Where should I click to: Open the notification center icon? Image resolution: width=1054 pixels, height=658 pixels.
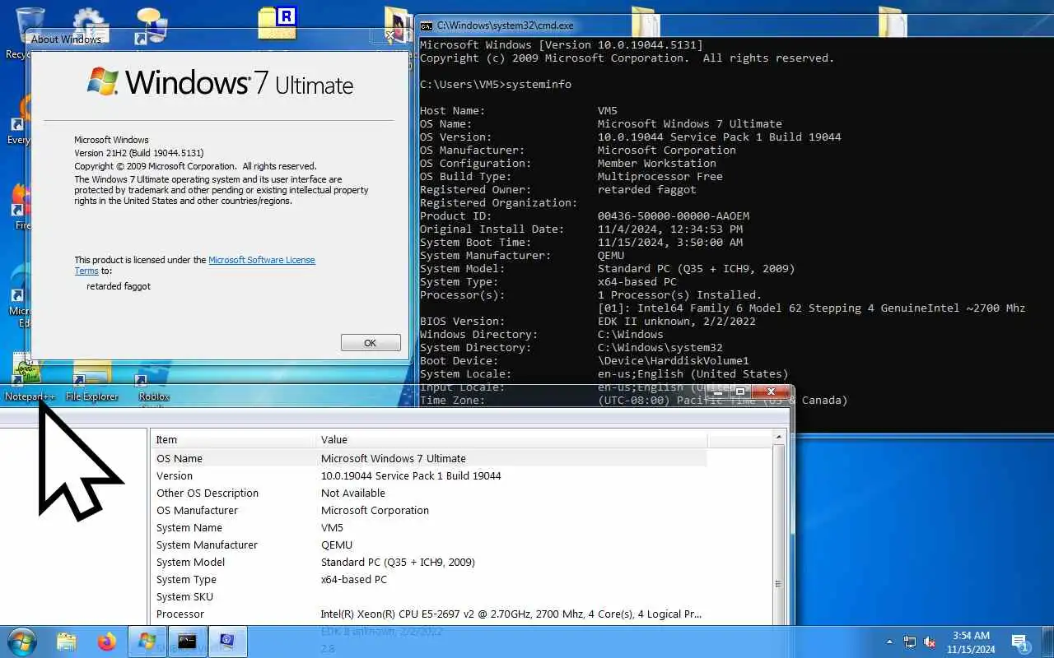tap(1019, 642)
